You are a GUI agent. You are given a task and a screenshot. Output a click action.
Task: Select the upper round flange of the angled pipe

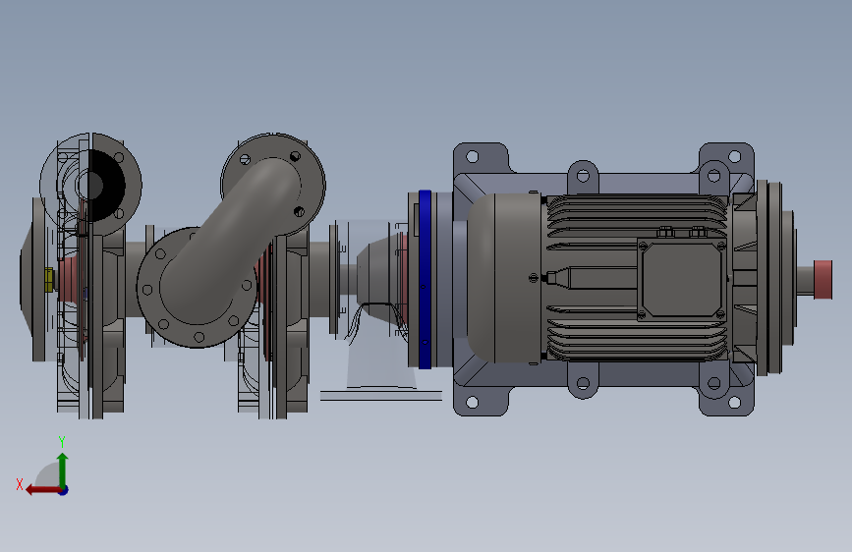(273, 185)
